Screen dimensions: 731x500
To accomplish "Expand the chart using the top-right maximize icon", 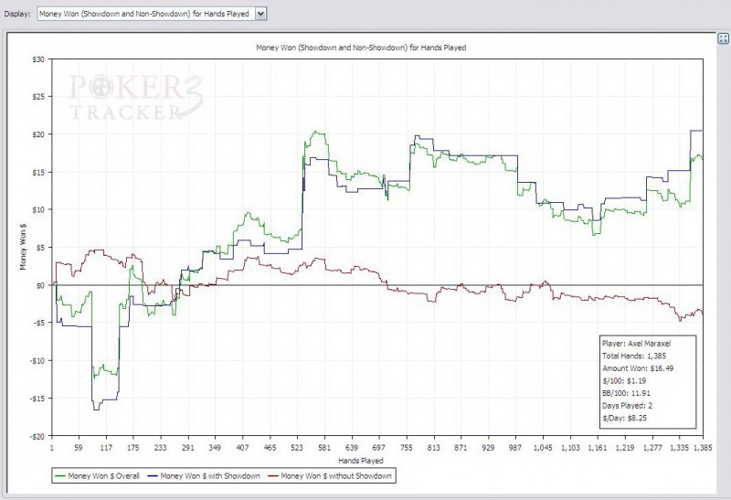I will (x=723, y=38).
